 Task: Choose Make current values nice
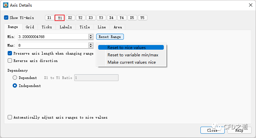131,62
